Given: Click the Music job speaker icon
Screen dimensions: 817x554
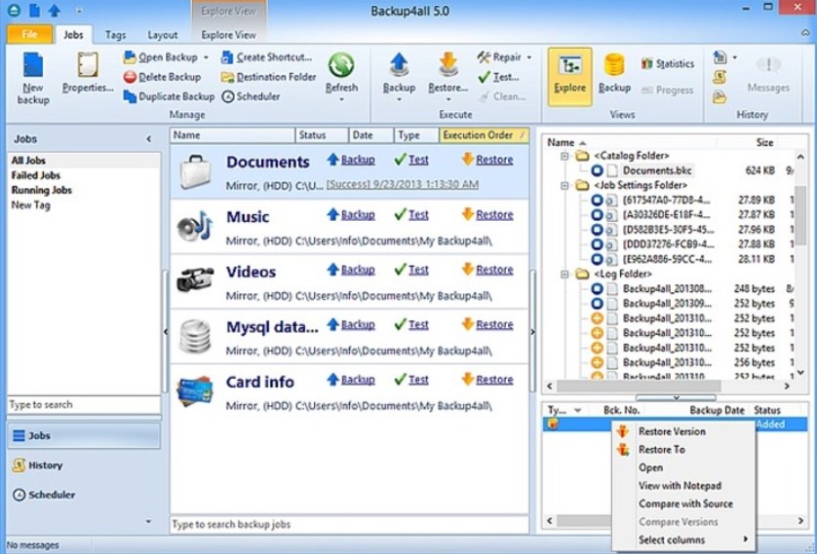Looking at the screenshot, I should [x=195, y=227].
